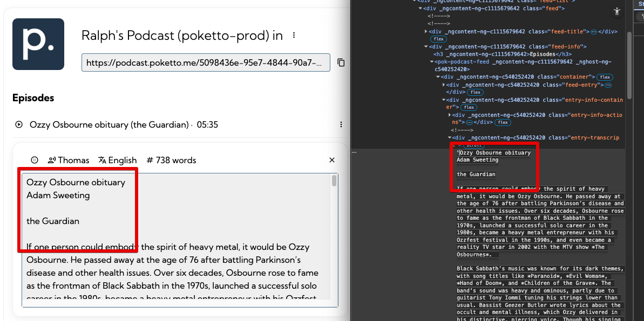The height and width of the screenshot is (321, 644).
Task: Click the podcast feed URL field
Action: tap(205, 62)
